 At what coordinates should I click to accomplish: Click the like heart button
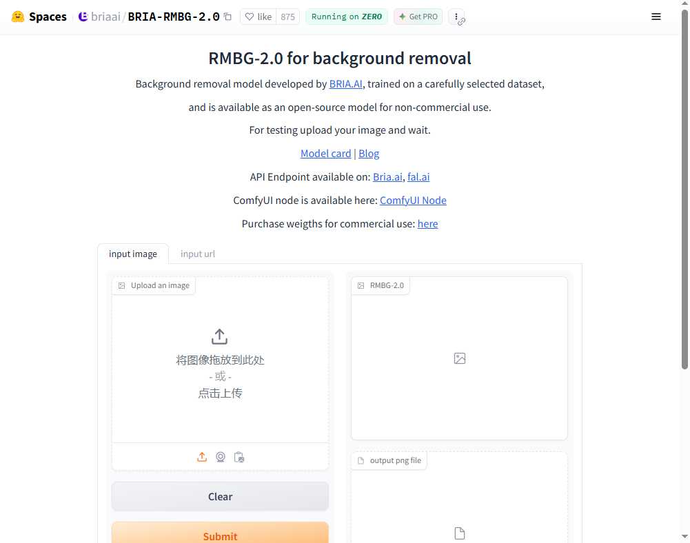point(258,17)
